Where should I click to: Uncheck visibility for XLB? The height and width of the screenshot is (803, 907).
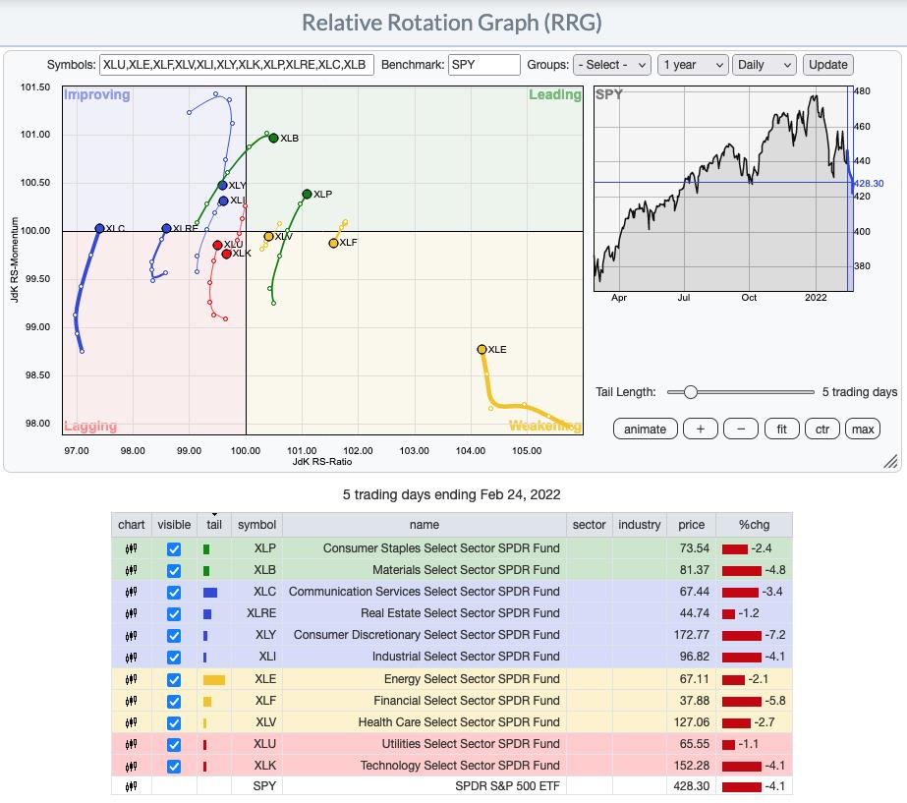[174, 570]
